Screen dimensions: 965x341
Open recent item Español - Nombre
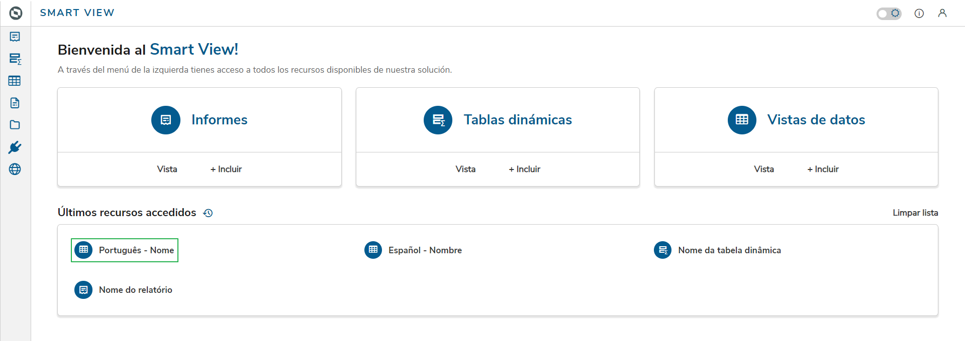[413, 250]
